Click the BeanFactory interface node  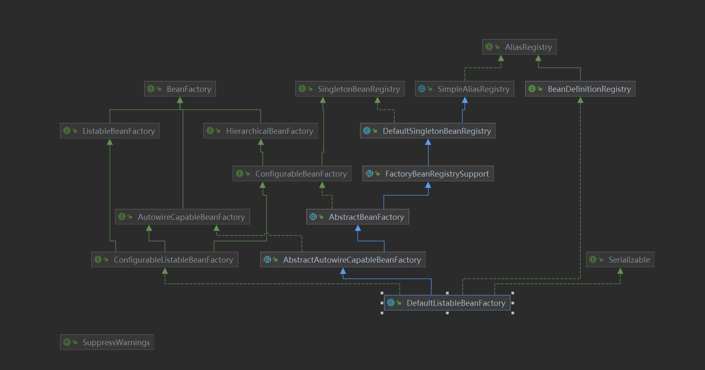180,89
